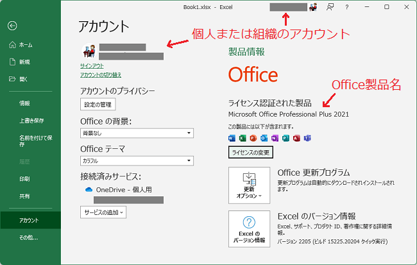Select アカウント in sidebar
Image resolution: width=417 pixels, height=265 pixels.
[x=30, y=220]
